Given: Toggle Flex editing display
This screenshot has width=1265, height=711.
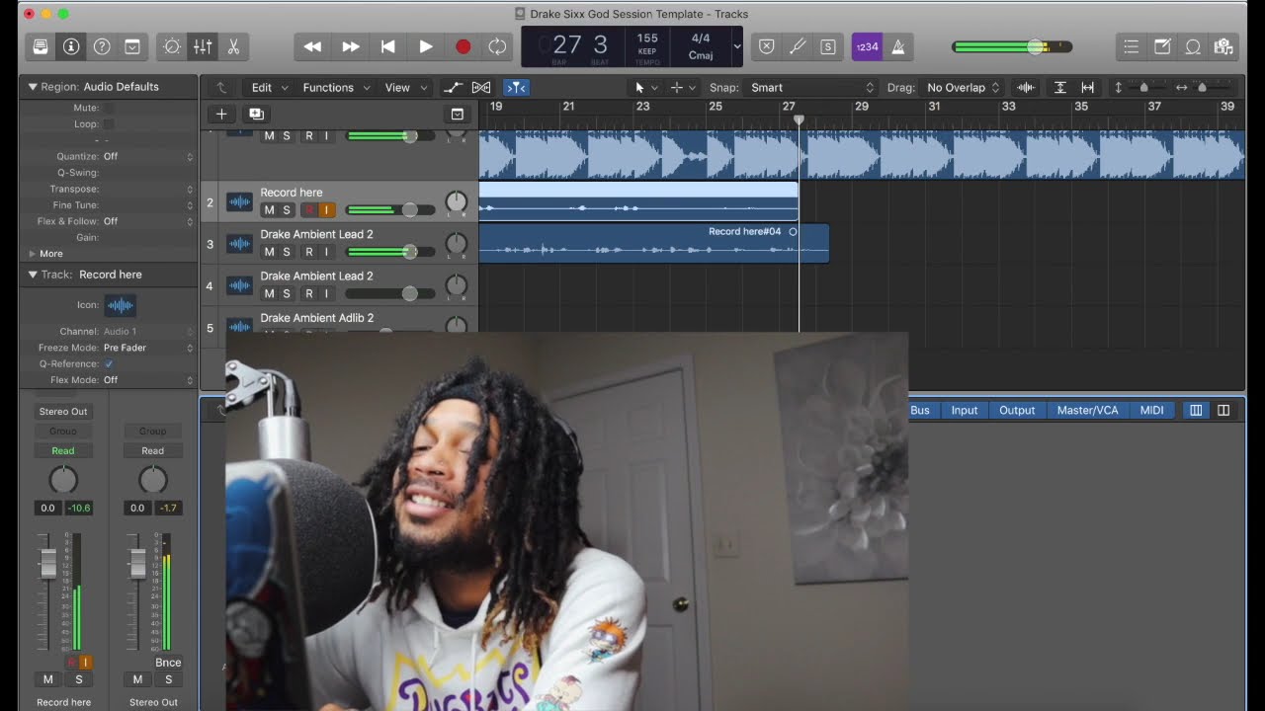Looking at the screenshot, I should pos(481,87).
